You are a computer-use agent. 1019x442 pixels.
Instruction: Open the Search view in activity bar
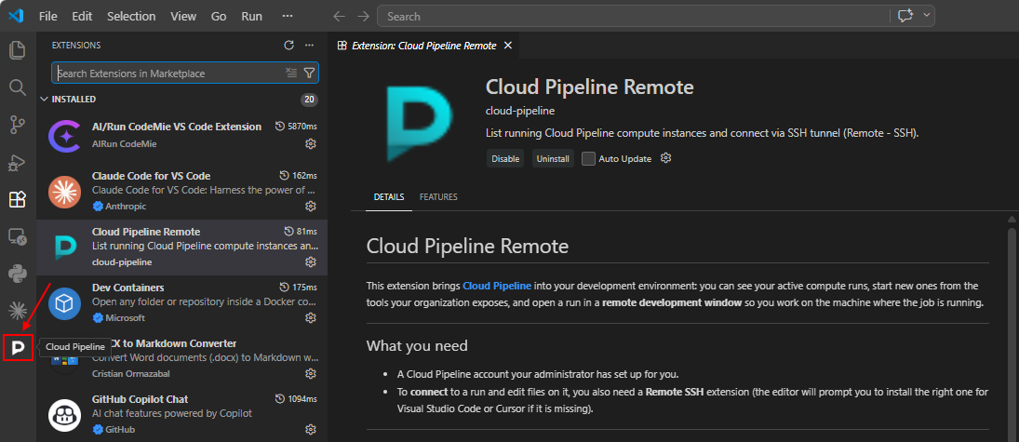[18, 87]
